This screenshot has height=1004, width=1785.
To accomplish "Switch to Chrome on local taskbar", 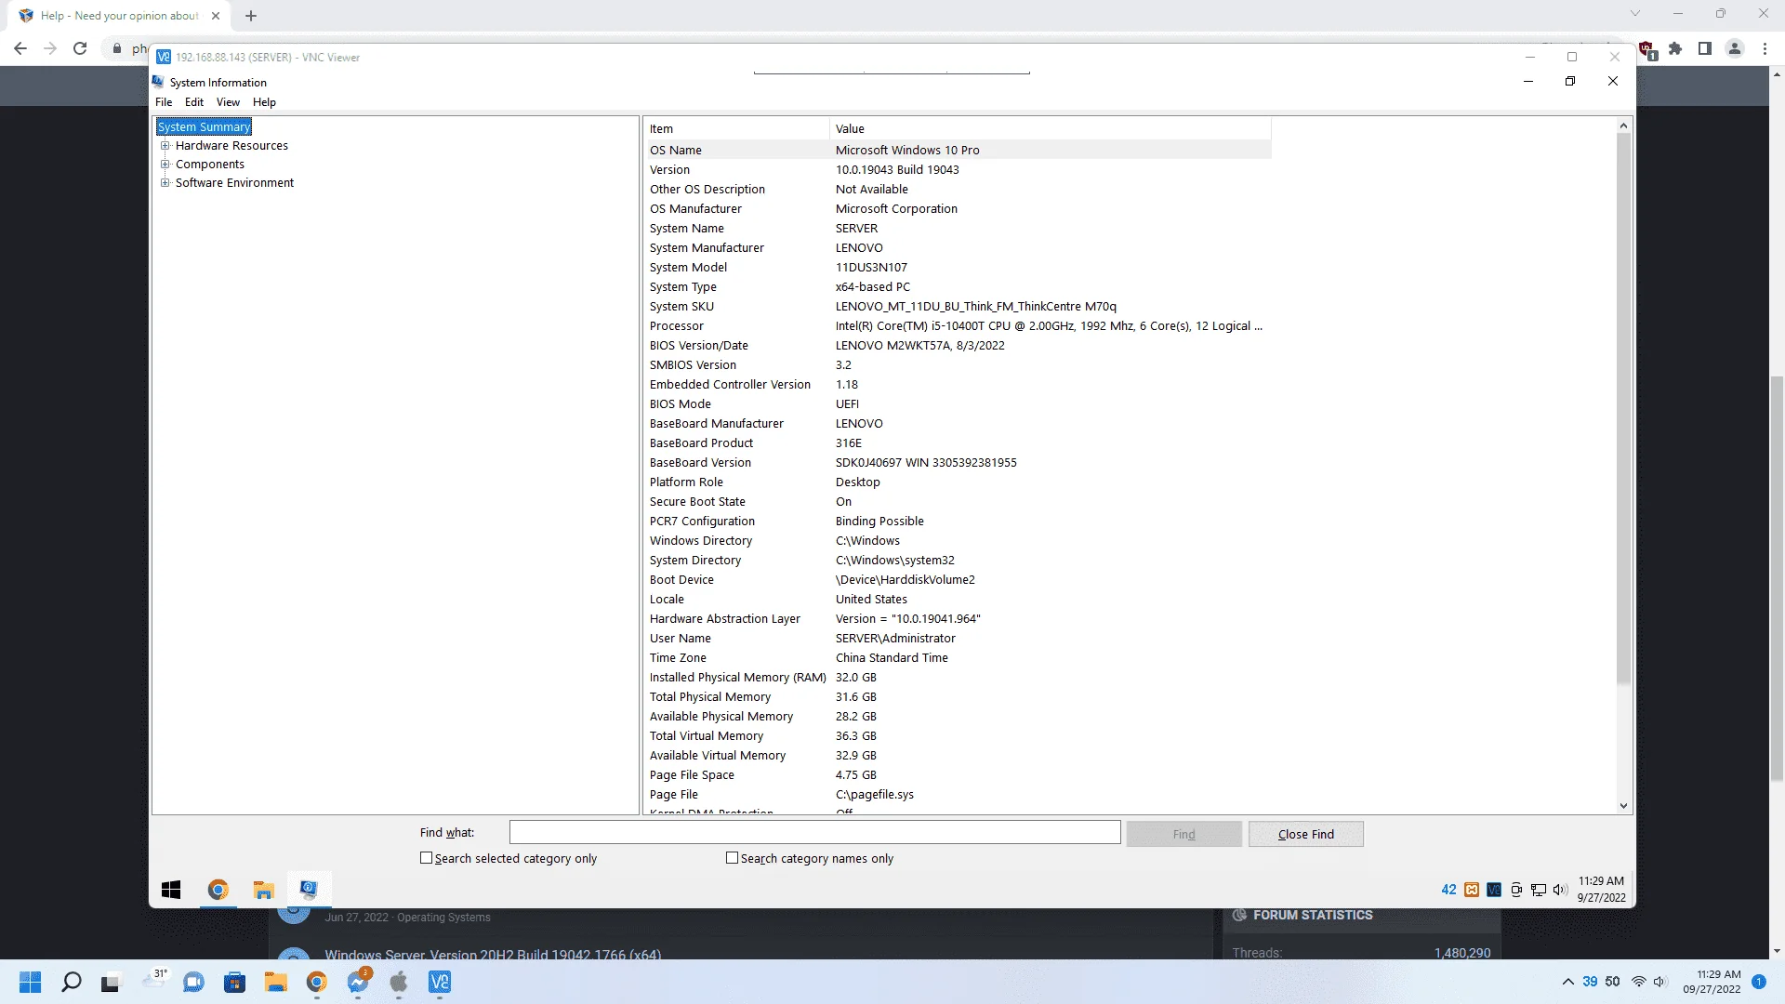I will tap(316, 982).
